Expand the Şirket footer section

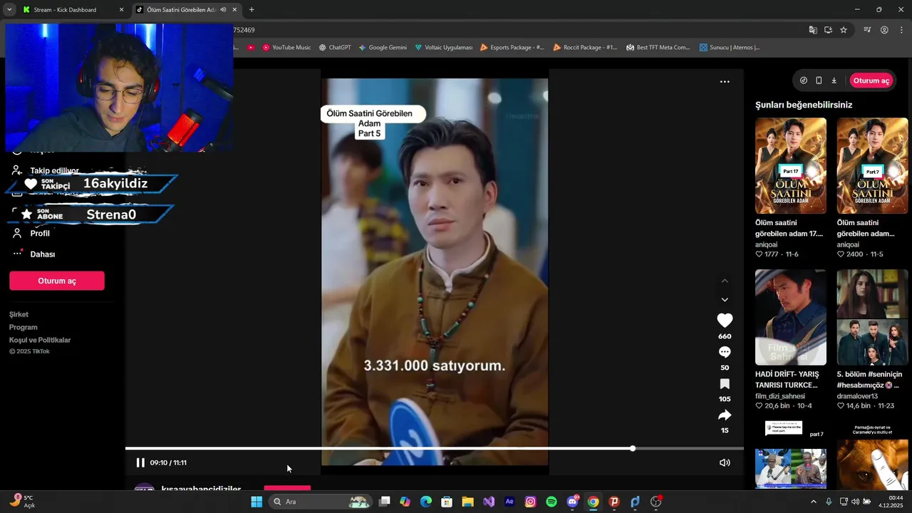point(19,314)
